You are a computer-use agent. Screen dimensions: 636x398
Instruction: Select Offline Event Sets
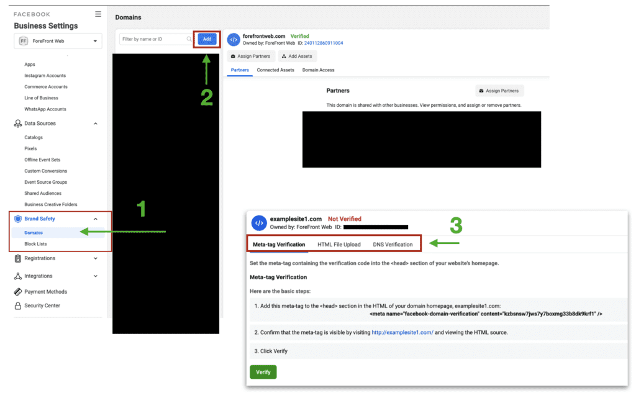tap(42, 160)
